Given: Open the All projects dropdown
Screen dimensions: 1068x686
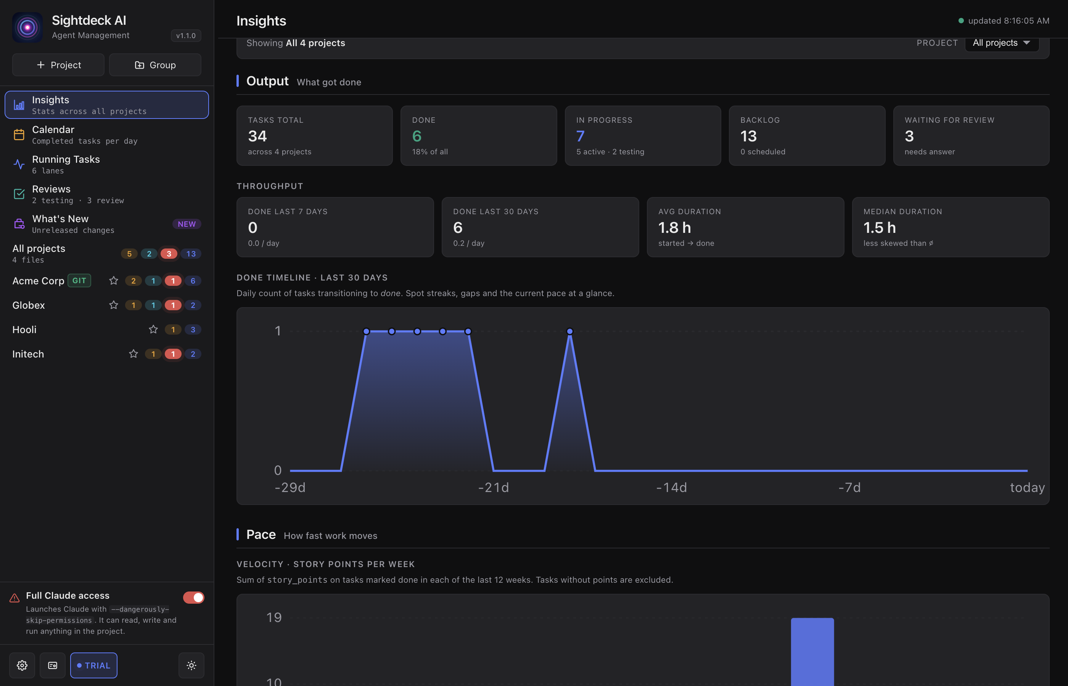Looking at the screenshot, I should [1002, 43].
